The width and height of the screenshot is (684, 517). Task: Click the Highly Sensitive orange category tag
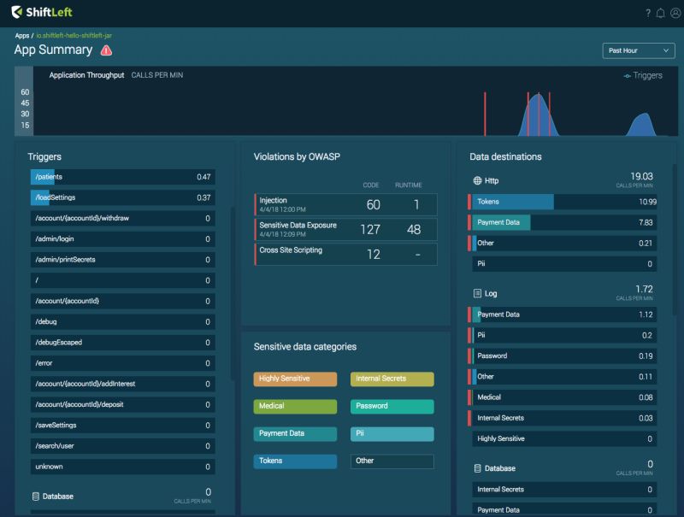295,379
